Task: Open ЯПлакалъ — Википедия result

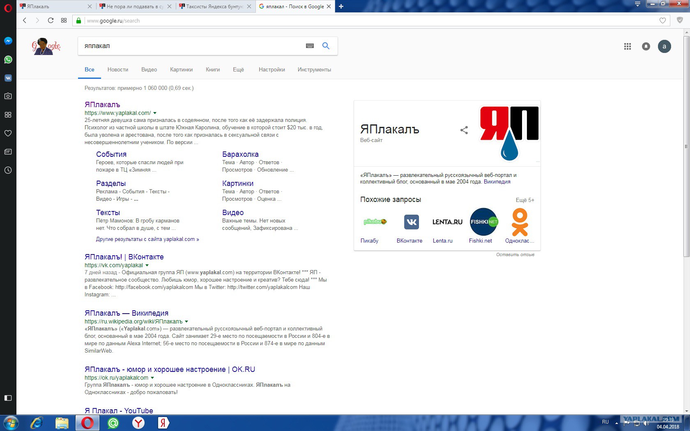Action: tap(126, 313)
